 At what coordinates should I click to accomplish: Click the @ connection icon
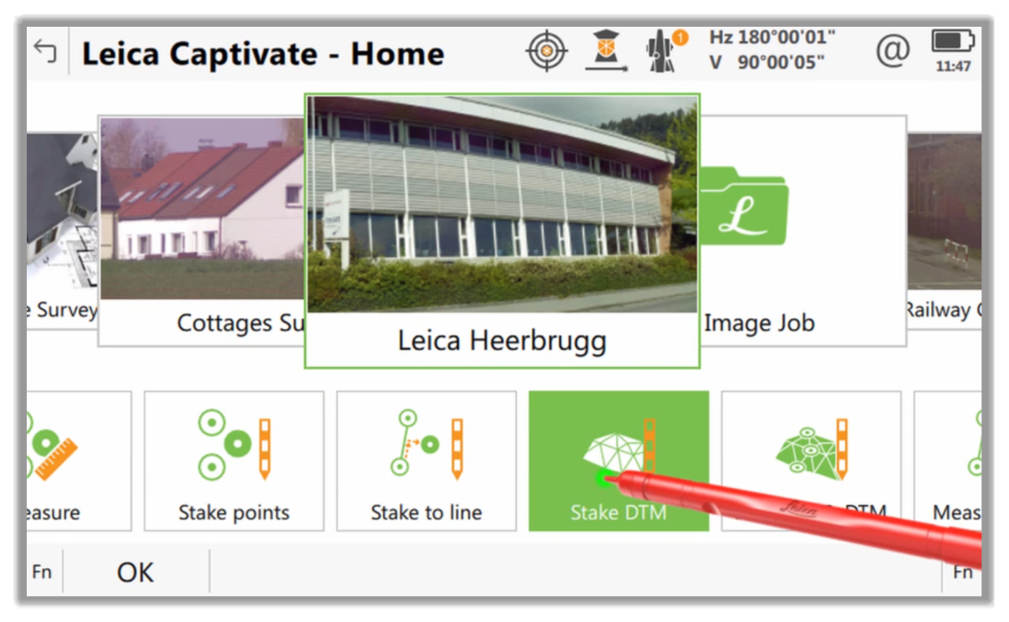point(893,52)
